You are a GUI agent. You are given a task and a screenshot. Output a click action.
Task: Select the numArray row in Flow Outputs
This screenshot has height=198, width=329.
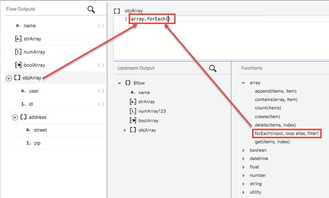[x=55, y=52]
